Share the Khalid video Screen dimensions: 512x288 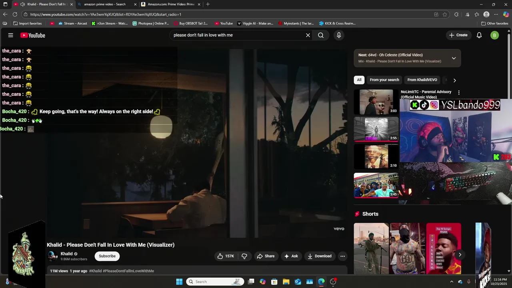[266, 256]
